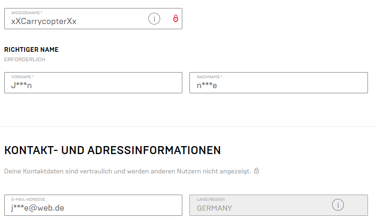
Task: Click the red lock icon beside display name
Action: [x=175, y=19]
